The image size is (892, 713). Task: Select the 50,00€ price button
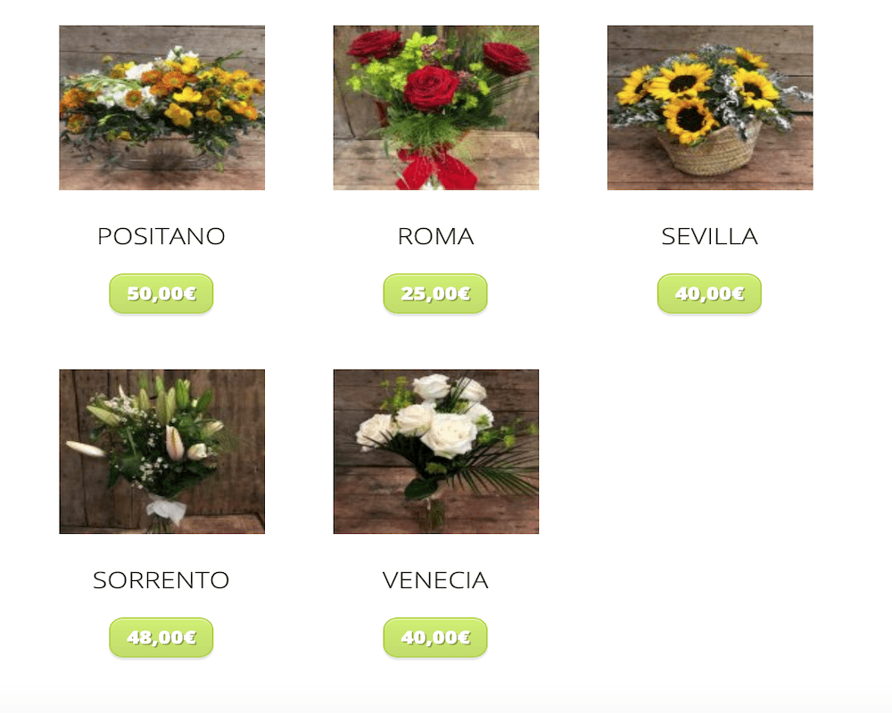(161, 293)
